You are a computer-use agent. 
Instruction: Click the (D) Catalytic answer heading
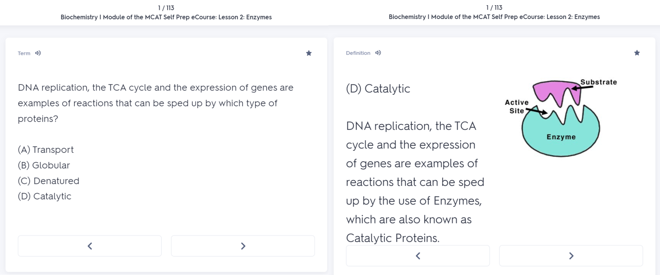378,89
